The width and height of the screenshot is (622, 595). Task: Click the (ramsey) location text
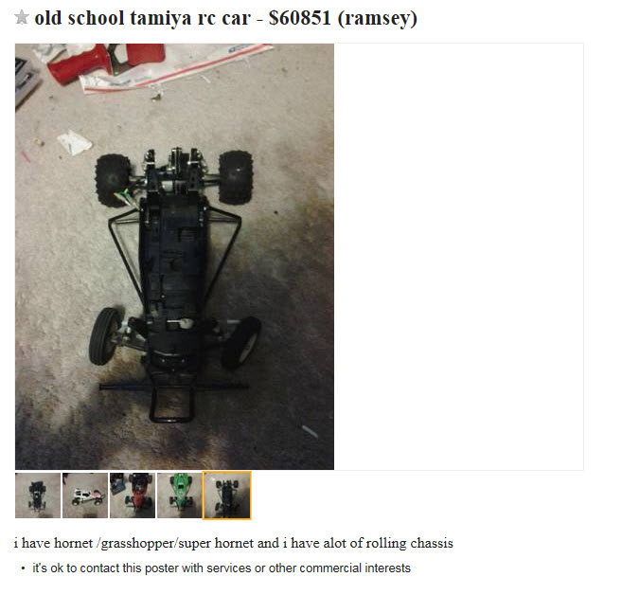[x=377, y=19]
